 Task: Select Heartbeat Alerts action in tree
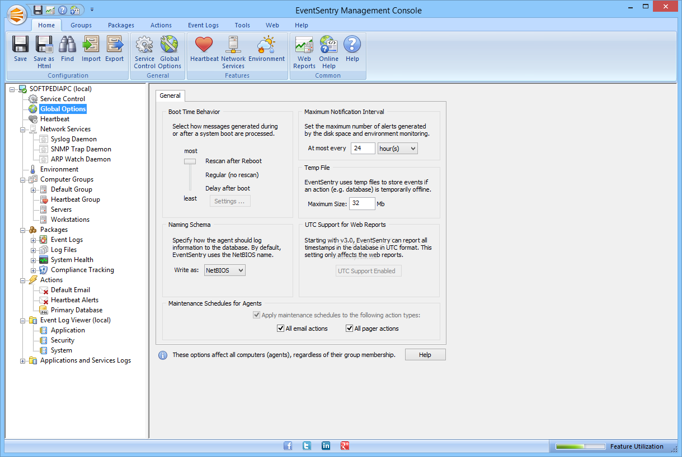pyautogui.click(x=74, y=300)
